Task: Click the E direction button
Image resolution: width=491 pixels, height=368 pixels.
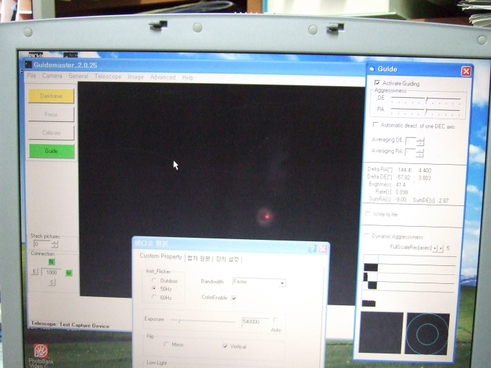Action: (34, 272)
